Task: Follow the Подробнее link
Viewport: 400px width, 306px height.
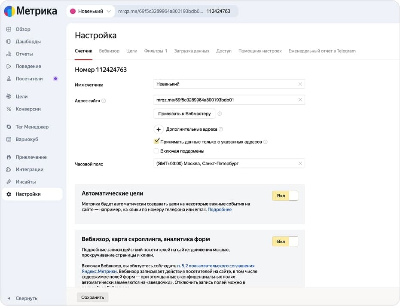Action: click(x=220, y=210)
